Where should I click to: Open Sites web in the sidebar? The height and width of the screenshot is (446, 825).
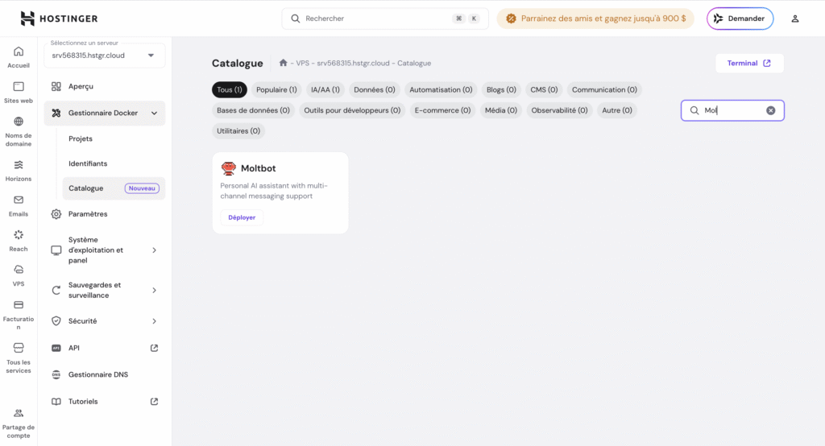pos(19,86)
